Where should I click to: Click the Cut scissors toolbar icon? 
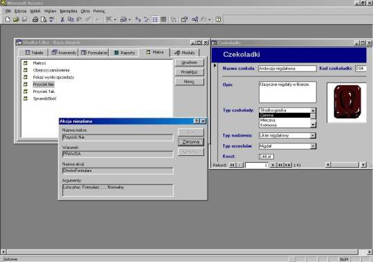coord(62,19)
